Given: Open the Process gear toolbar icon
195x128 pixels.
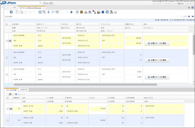Looking at the screenshot, I should tap(107, 12).
